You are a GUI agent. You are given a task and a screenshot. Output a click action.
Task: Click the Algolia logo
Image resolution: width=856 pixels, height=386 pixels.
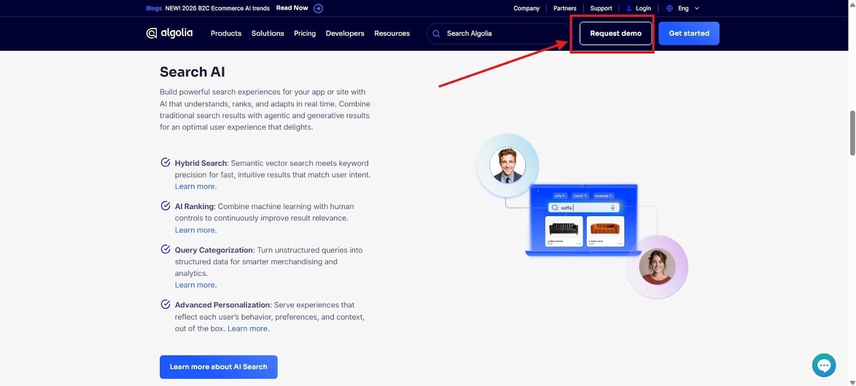(x=169, y=33)
